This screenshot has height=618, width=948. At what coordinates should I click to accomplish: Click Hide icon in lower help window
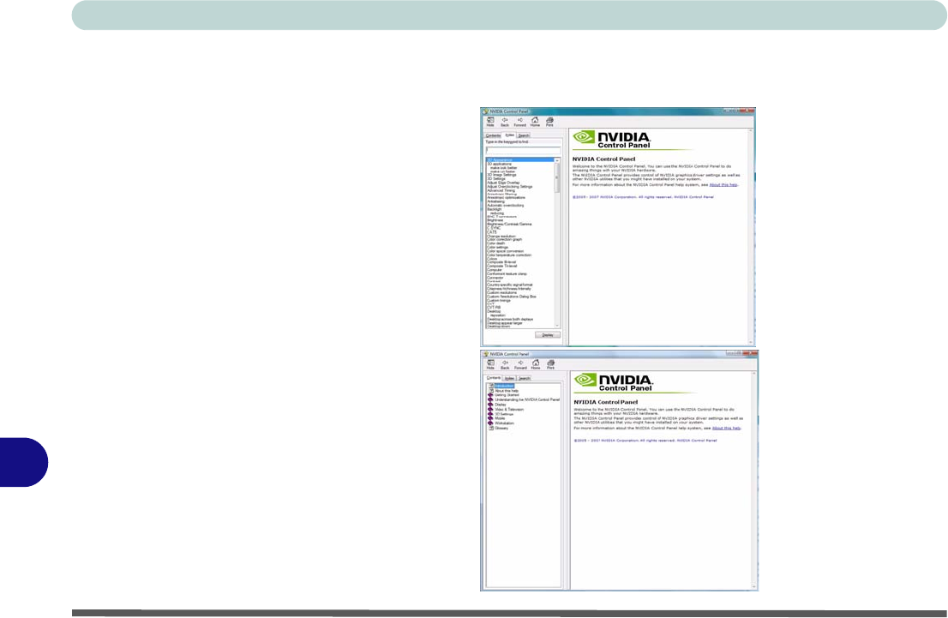tap(491, 364)
